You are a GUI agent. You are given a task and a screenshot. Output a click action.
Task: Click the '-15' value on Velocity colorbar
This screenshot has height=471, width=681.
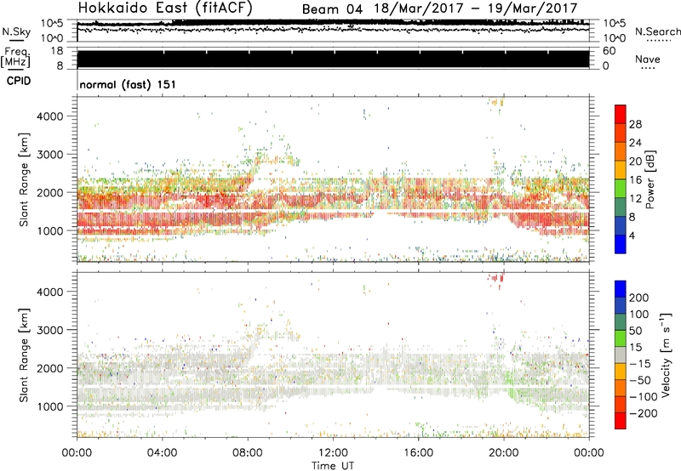640,364
